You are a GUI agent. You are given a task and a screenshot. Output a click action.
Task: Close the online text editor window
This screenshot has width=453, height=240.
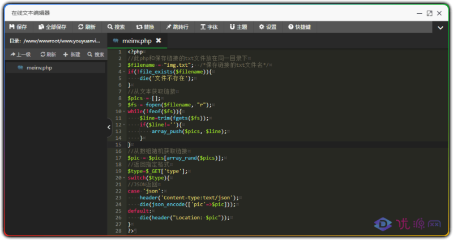pos(439,13)
